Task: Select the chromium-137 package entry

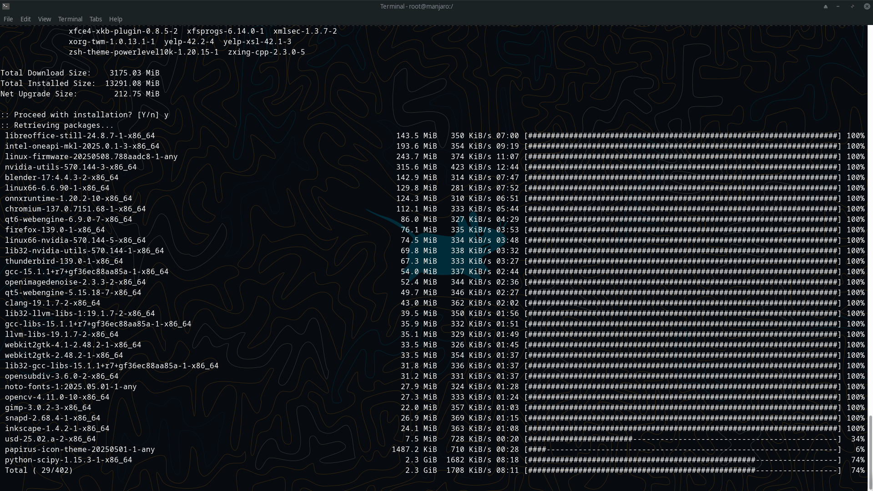Action: pos(75,209)
